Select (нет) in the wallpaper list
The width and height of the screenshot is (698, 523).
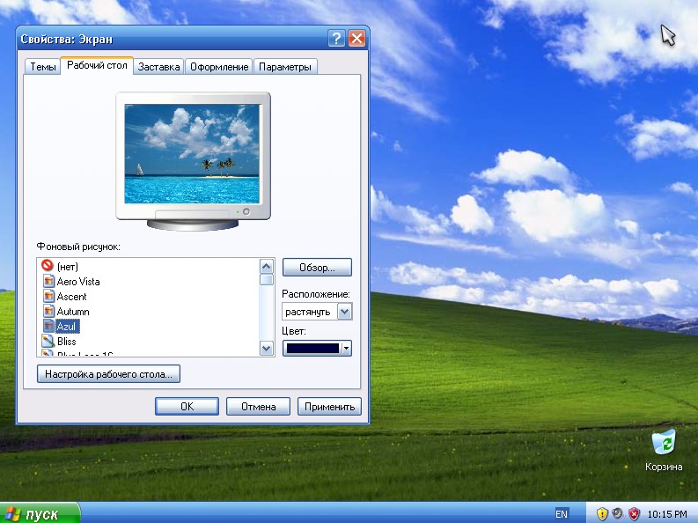coord(67,267)
